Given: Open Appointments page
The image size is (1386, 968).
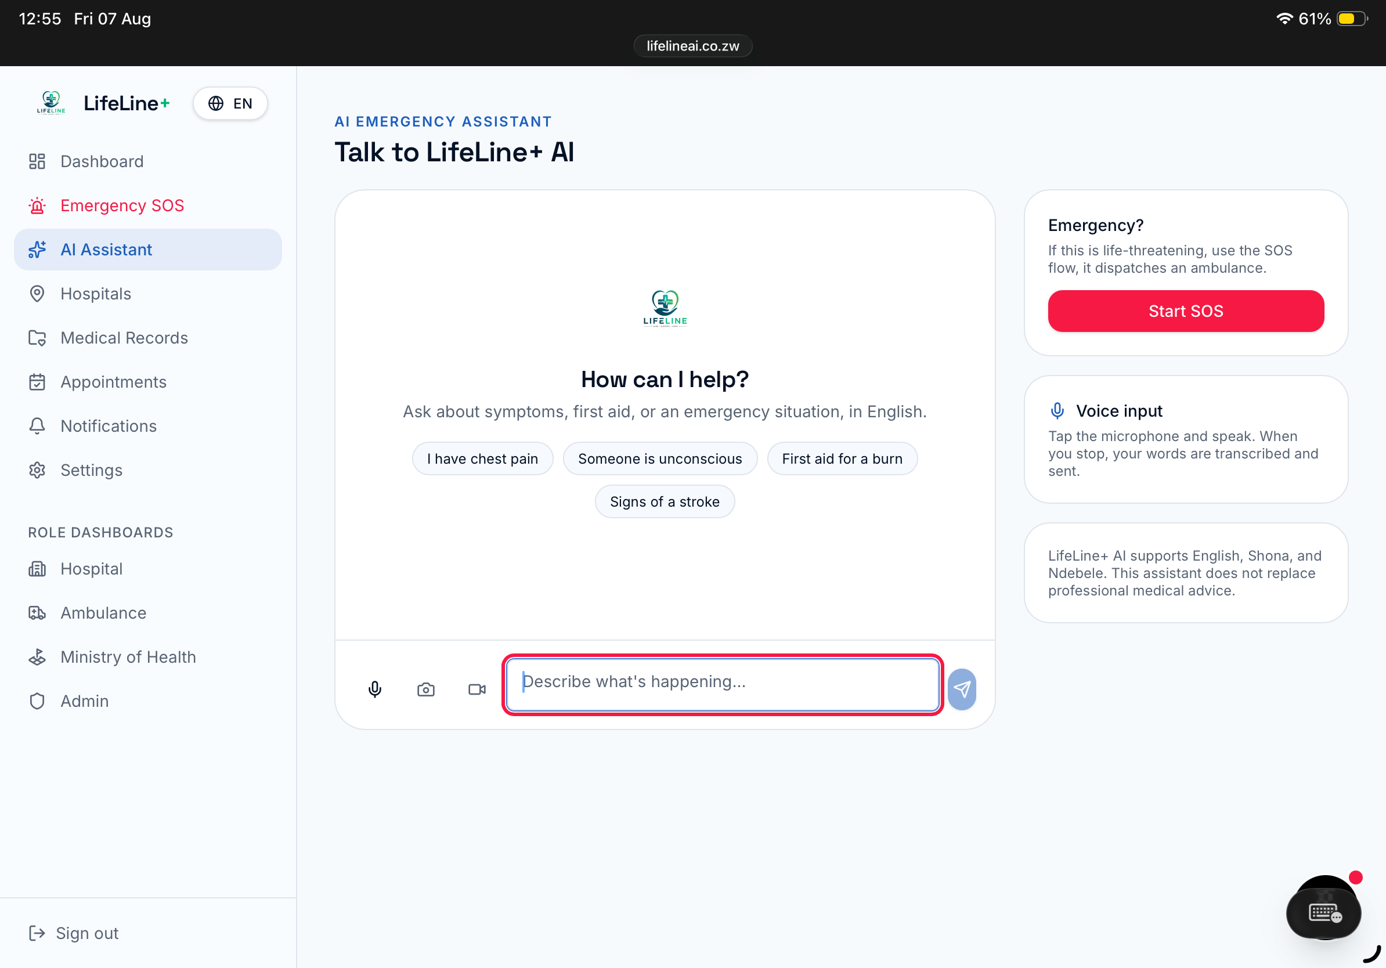Looking at the screenshot, I should (x=148, y=382).
